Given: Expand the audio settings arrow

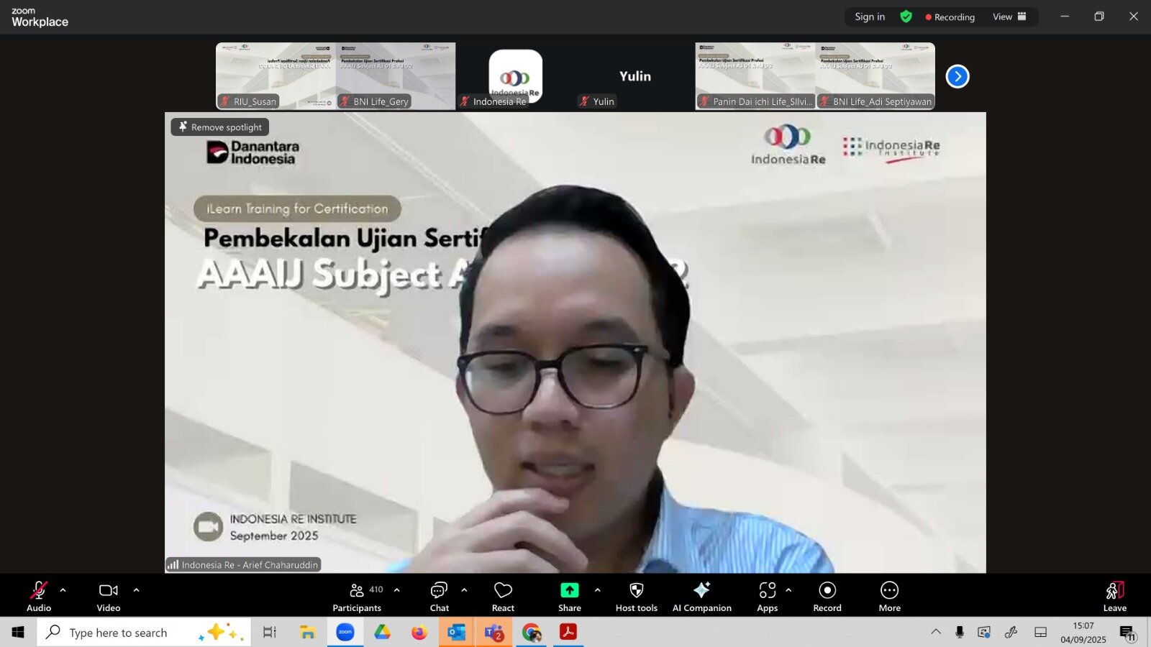Looking at the screenshot, I should (63, 590).
